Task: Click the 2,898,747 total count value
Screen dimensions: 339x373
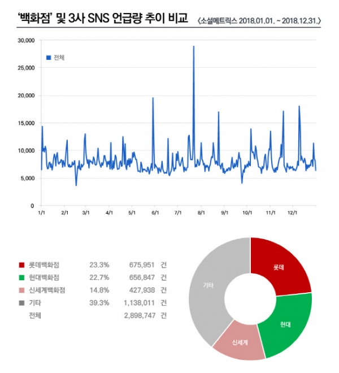Action: (x=140, y=316)
